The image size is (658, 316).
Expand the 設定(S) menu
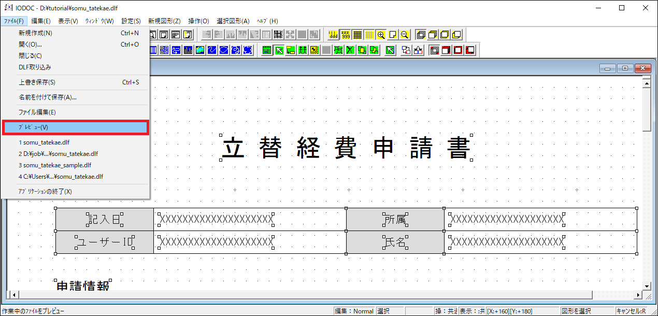[131, 21]
